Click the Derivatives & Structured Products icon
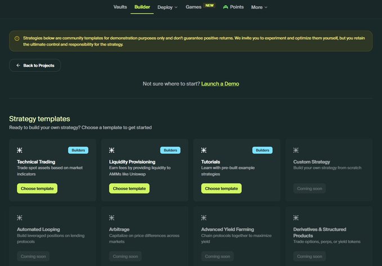Viewport: 382px width, 266px height. (x=296, y=218)
